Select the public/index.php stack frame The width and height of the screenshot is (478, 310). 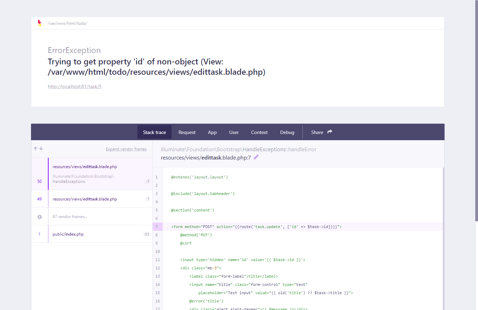tap(68, 234)
